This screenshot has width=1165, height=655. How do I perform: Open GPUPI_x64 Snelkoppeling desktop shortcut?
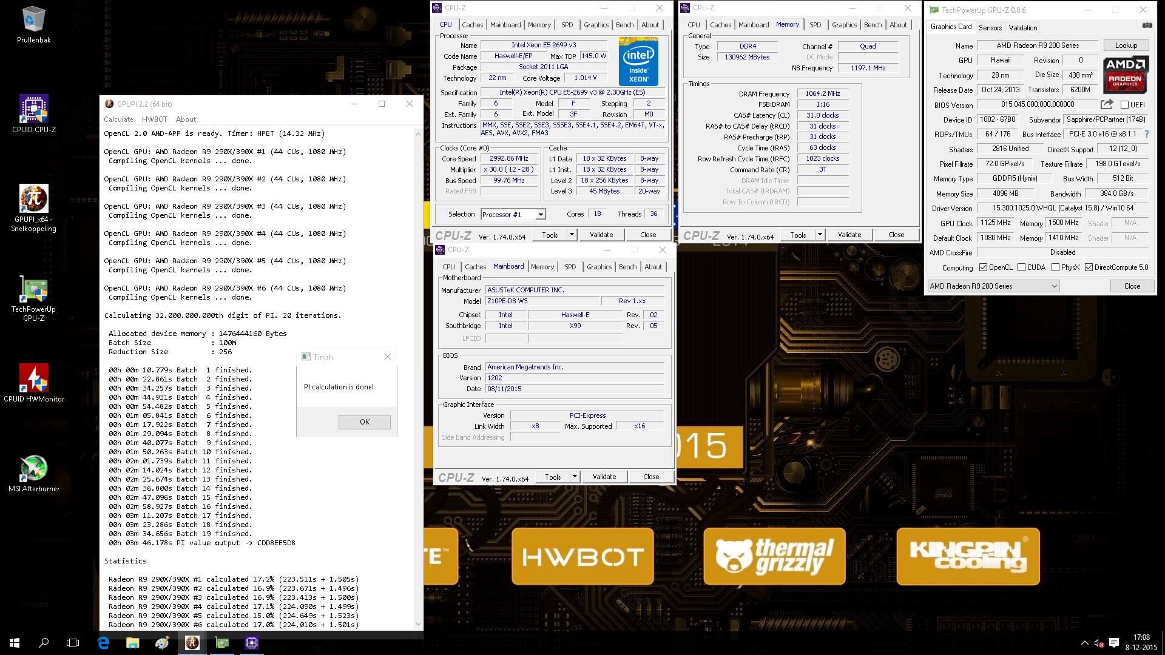34,208
